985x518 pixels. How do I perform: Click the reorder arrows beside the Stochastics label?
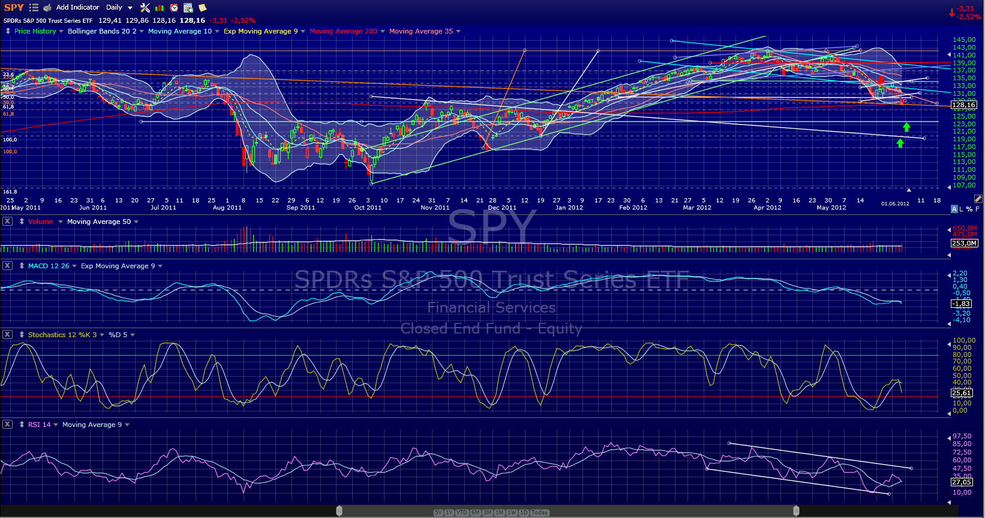[x=22, y=335]
